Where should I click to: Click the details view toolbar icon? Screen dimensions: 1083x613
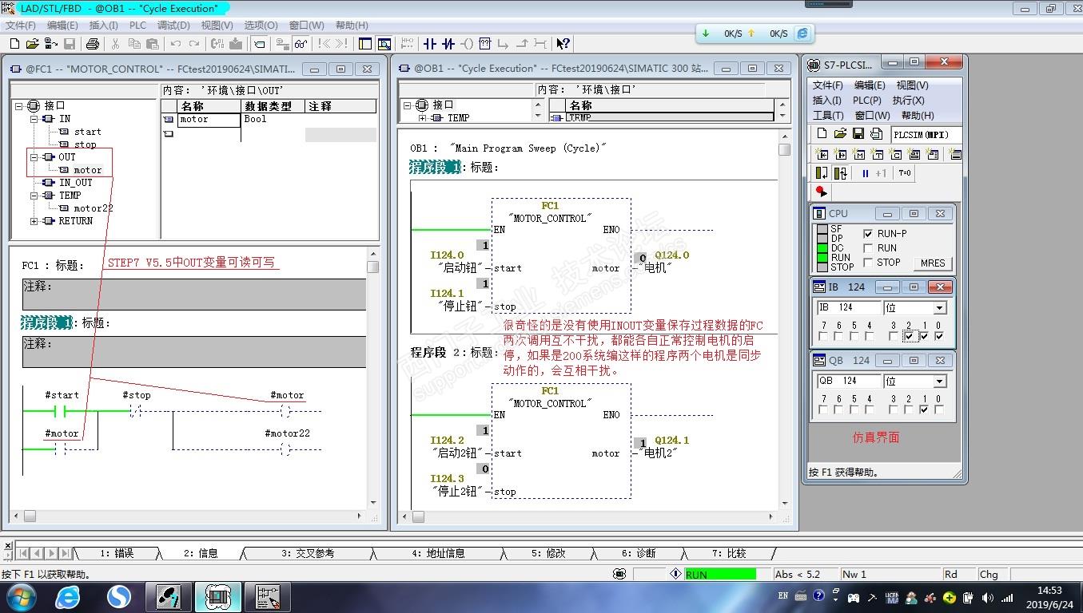pos(384,44)
